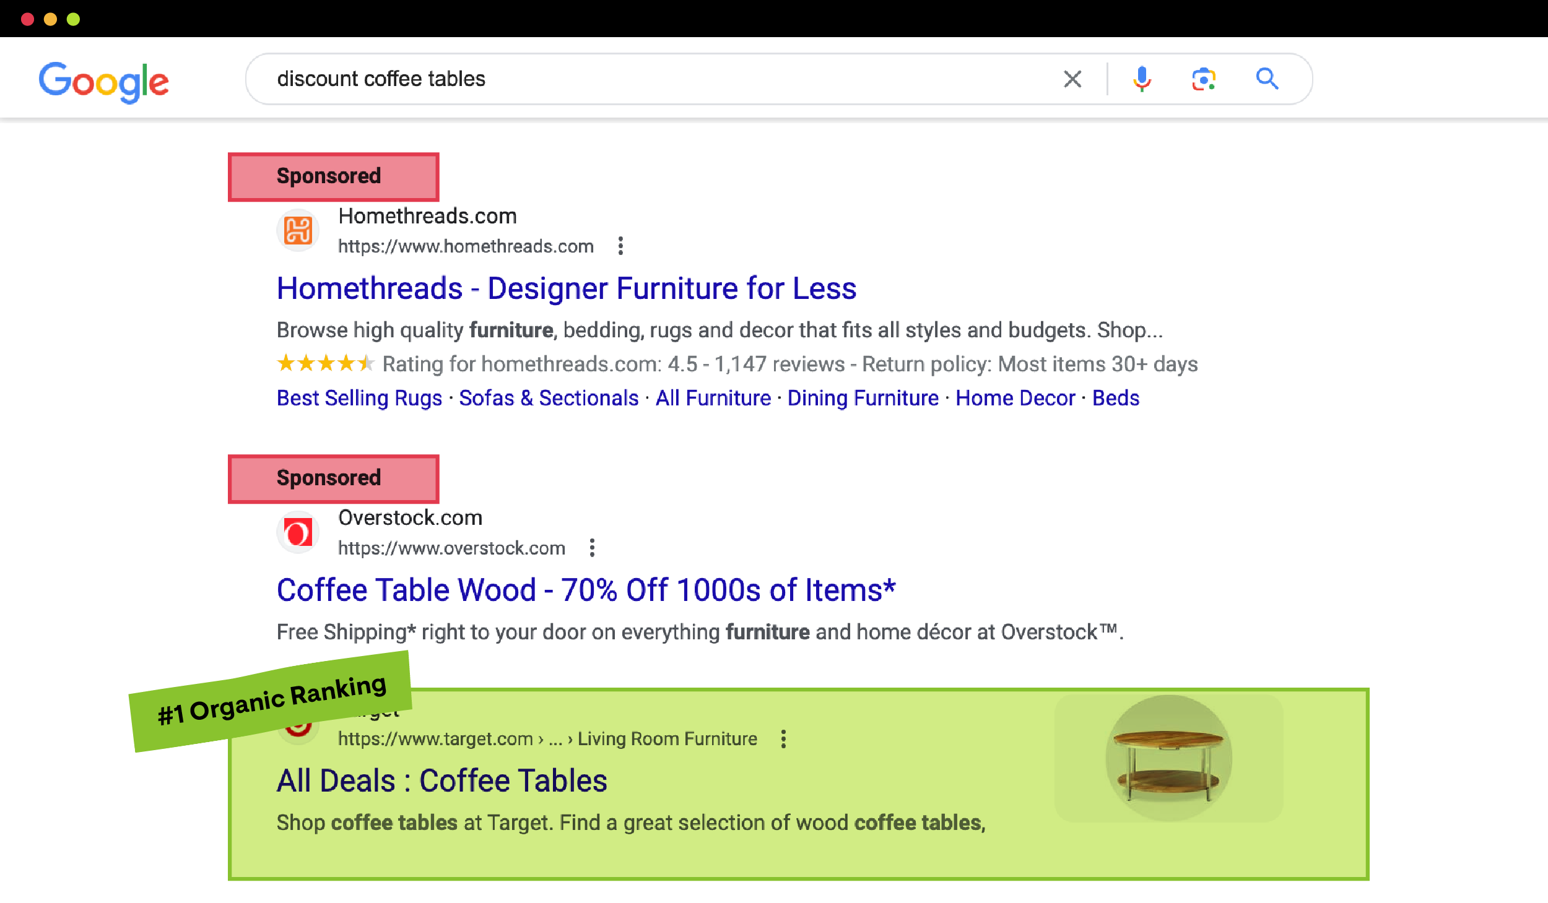Click the Overstock.com URL display link
Viewport: 1548px width, 903px height.
point(450,550)
